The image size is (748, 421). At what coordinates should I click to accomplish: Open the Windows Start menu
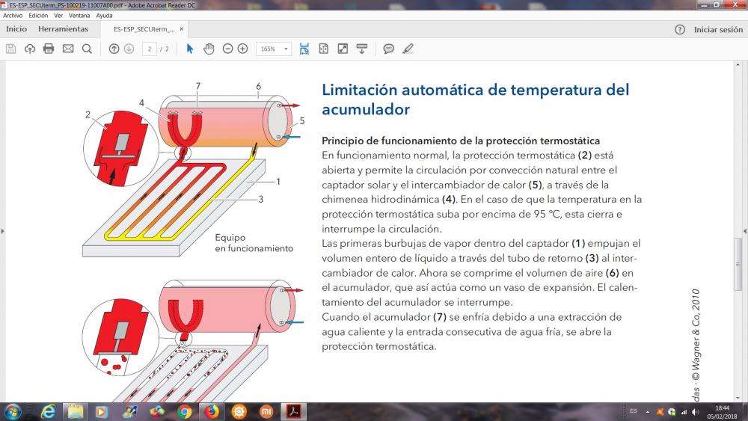tap(12, 411)
